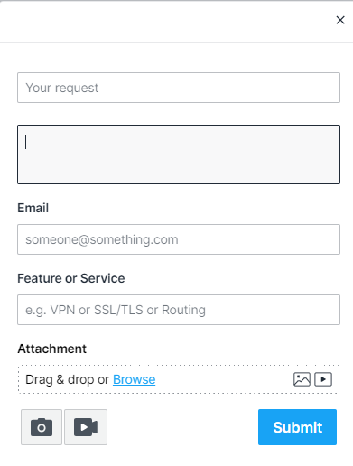Submit the request form
Viewport: 353px width, 466px height.
297,427
